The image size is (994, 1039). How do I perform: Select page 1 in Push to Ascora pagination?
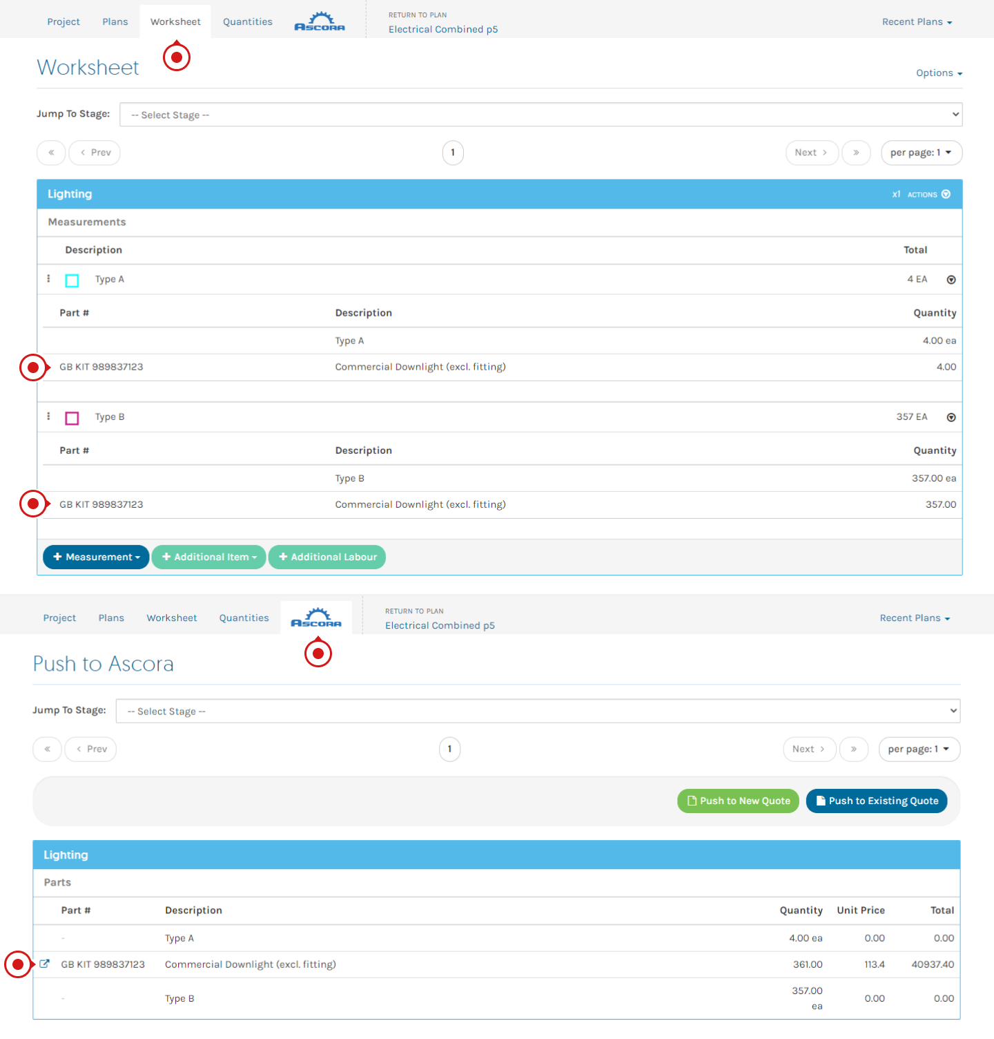[449, 749]
